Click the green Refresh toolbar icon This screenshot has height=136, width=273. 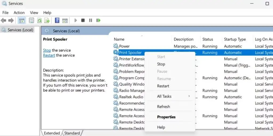39,20
